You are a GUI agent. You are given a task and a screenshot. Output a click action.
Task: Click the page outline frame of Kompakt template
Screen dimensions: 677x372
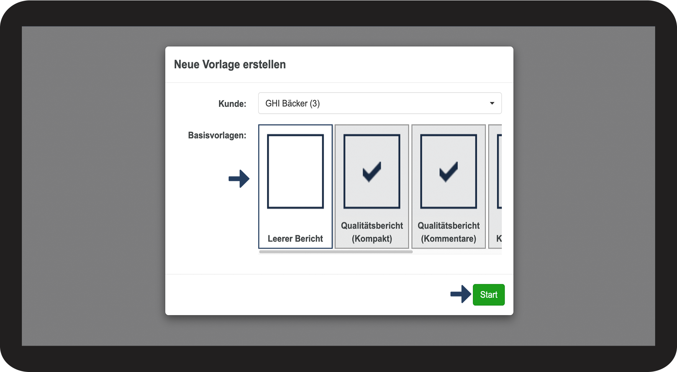[x=372, y=171]
